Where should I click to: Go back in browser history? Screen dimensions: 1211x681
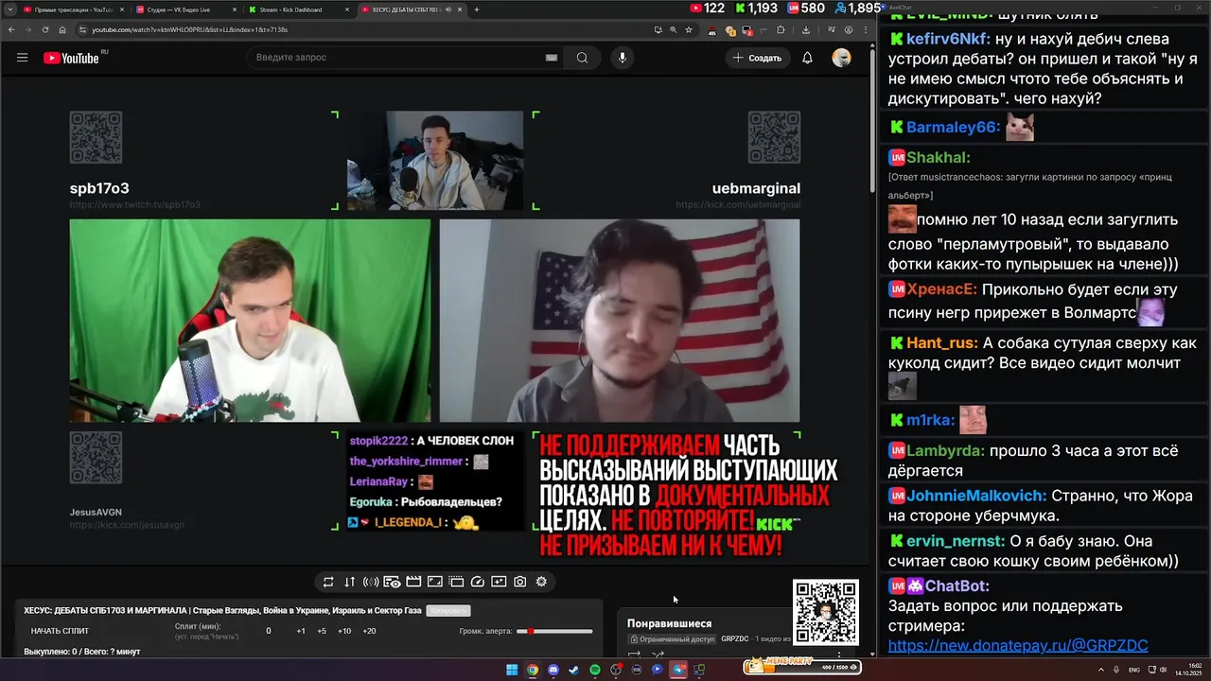coord(9,29)
